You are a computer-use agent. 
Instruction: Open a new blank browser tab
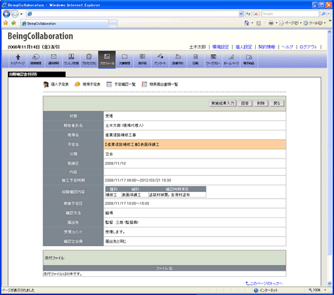[113, 23]
